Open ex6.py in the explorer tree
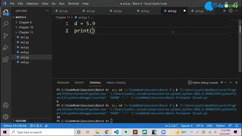Image resolution: width=242 pixels, height=136 pixels. (25, 62)
